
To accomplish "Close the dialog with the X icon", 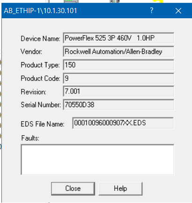I will coord(178,11).
